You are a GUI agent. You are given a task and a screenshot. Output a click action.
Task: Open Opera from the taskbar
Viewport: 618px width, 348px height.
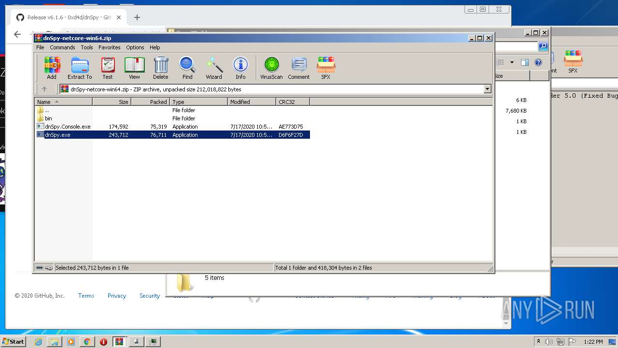click(x=103, y=342)
